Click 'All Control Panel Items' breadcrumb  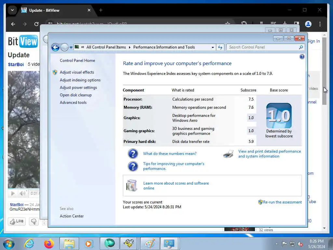(106, 47)
